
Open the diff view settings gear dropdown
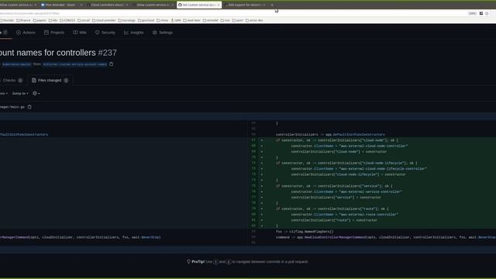point(36,94)
